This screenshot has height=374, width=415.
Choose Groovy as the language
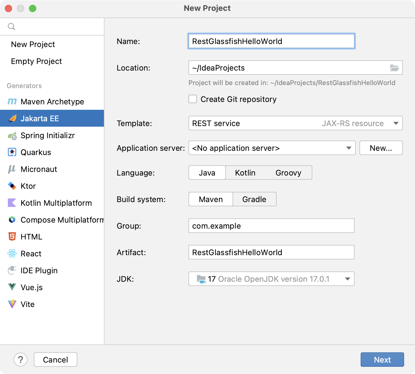pyautogui.click(x=288, y=173)
